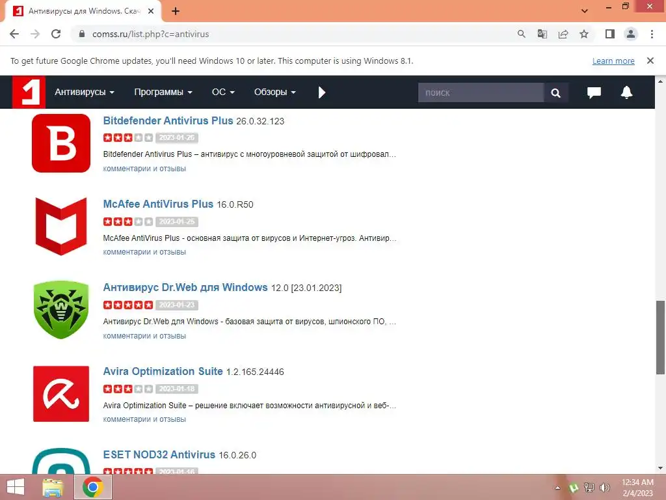Expand the ОС dropdown menu
The width and height of the screenshot is (666, 500).
coord(223,92)
